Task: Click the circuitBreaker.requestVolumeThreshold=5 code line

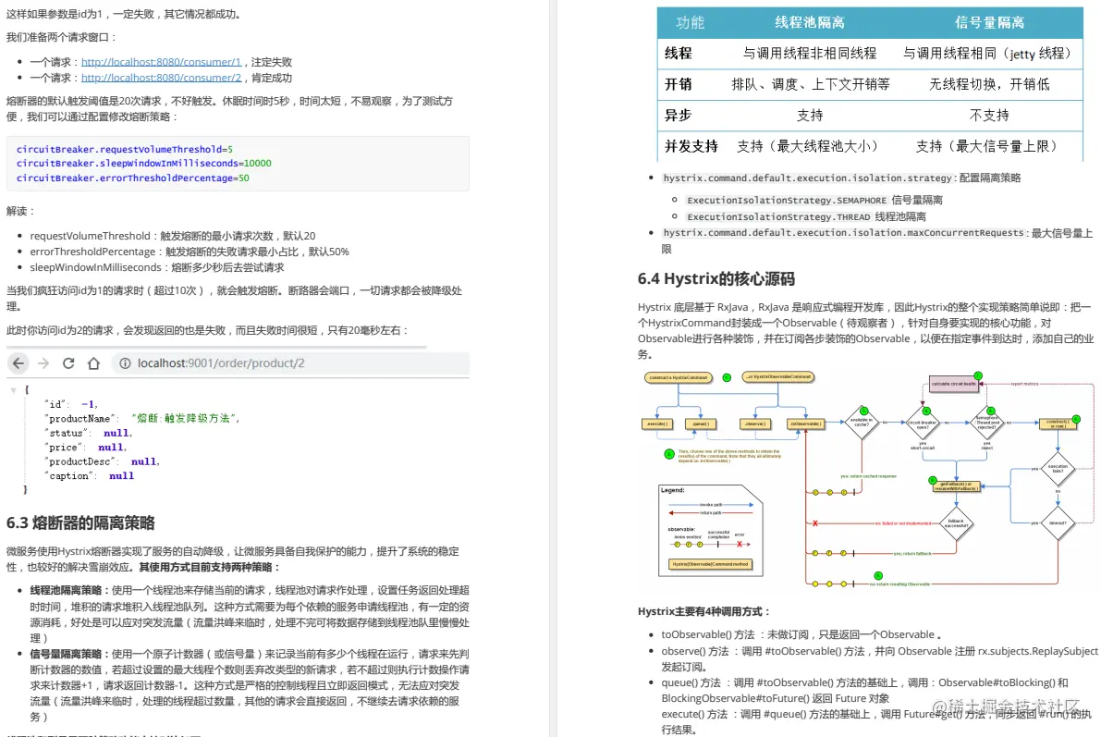Action: coord(124,149)
